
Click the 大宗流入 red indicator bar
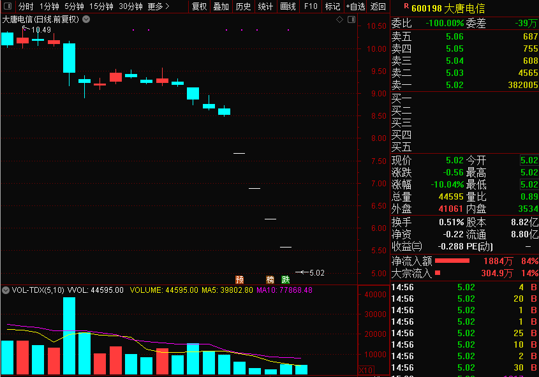point(438,273)
